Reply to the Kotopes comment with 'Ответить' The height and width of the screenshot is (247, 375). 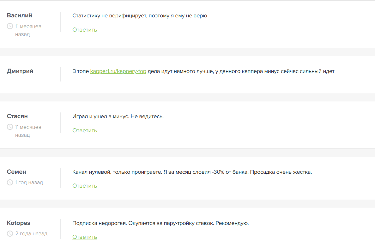[85, 237]
